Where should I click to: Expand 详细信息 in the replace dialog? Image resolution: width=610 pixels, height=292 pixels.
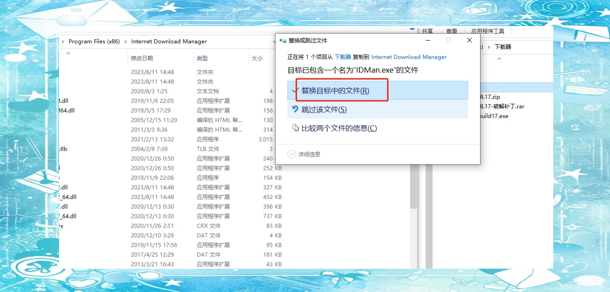304,155
